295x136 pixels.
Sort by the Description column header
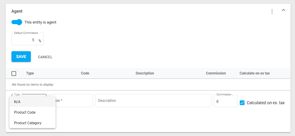point(145,73)
